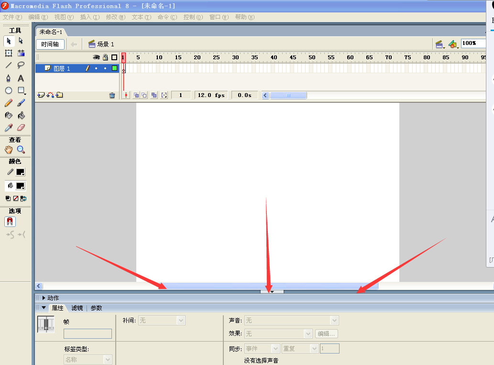Select the Pencil tool

pos(9,103)
